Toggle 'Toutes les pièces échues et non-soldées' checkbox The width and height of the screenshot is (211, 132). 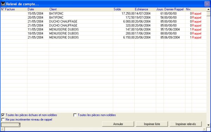[3, 115]
